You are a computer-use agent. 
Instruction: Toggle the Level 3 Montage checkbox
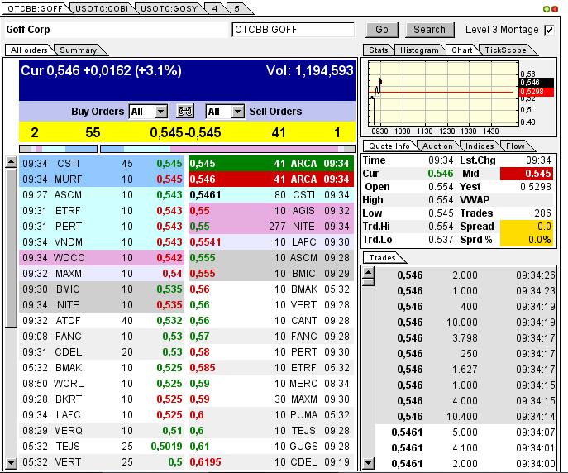549,30
